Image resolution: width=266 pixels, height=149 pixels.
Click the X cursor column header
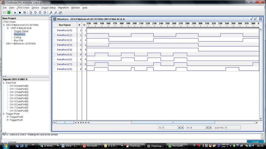79,25
